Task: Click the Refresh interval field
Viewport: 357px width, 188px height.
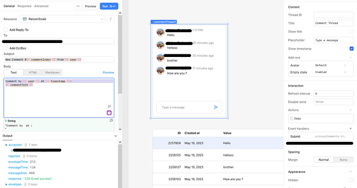Action: [x=334, y=94]
